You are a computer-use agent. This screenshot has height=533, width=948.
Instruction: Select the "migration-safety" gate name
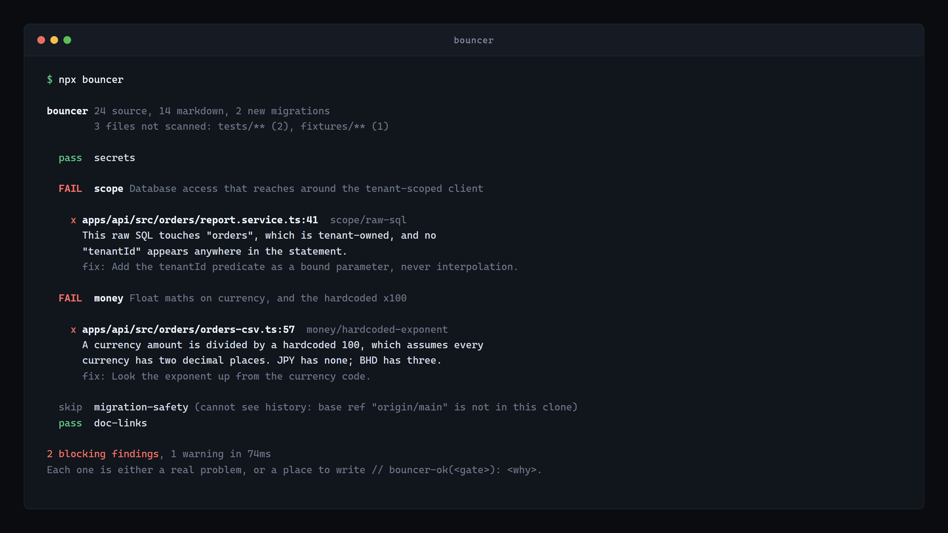point(141,407)
